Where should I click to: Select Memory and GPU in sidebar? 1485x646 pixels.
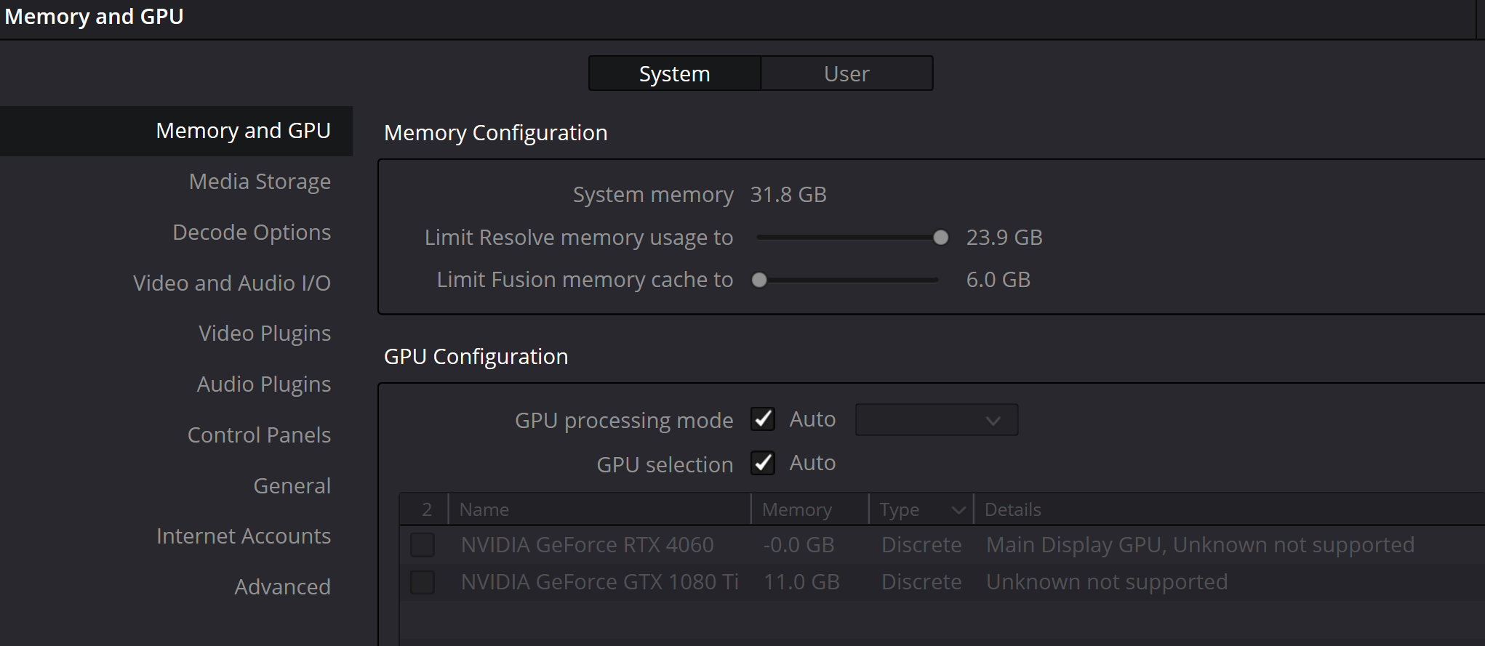tap(176, 131)
